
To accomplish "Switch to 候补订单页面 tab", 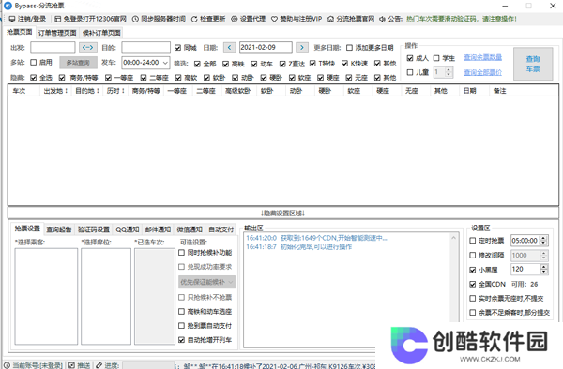I will [101, 33].
